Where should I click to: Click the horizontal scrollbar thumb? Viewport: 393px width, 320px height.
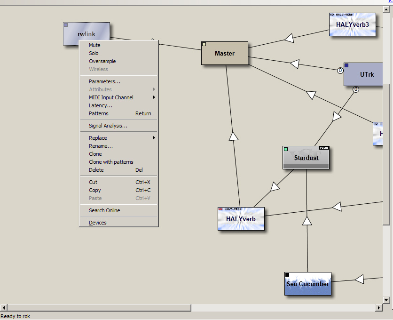point(99,308)
